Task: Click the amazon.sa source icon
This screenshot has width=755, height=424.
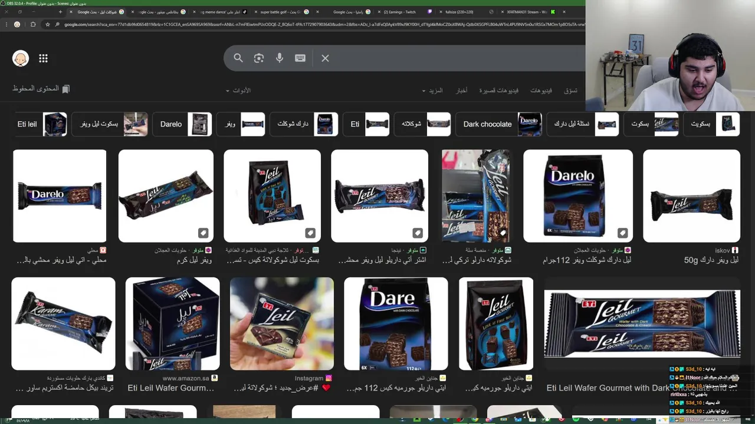Action: [x=215, y=378]
